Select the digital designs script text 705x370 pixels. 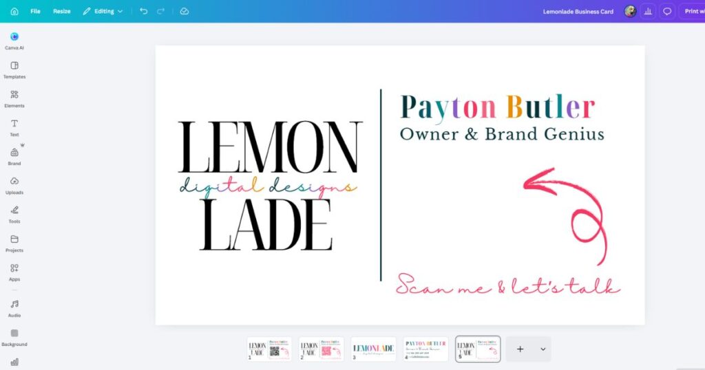point(268,187)
